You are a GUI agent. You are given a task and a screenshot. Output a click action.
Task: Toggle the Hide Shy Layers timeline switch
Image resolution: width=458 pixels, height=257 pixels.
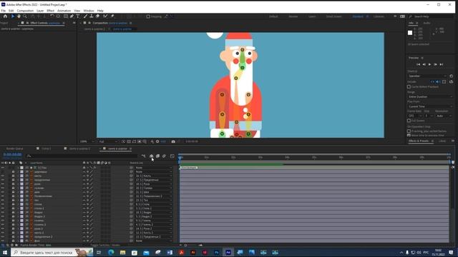(x=151, y=156)
